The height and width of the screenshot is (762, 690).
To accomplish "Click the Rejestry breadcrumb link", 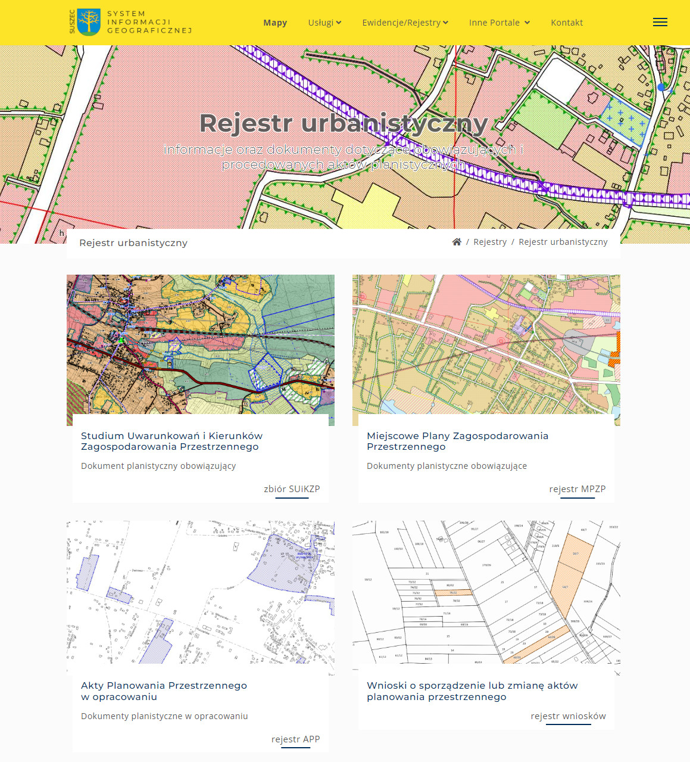I will tap(490, 242).
